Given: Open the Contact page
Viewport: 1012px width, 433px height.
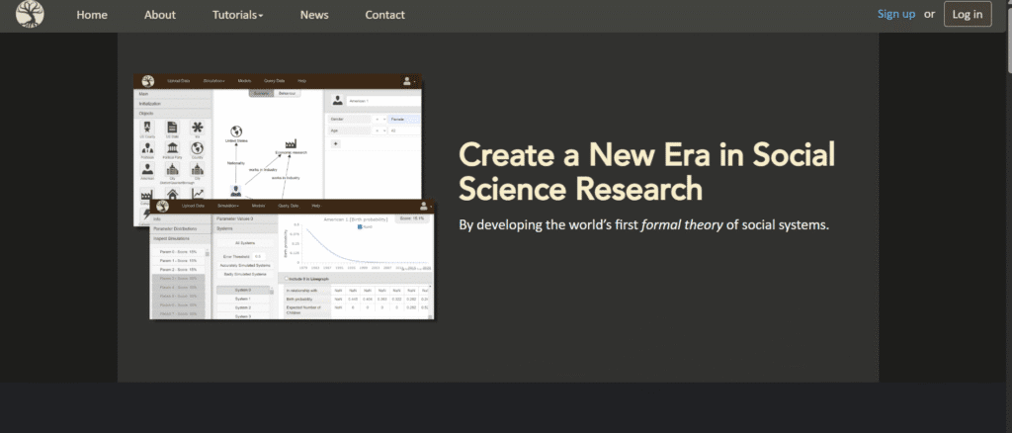Looking at the screenshot, I should click(x=384, y=15).
